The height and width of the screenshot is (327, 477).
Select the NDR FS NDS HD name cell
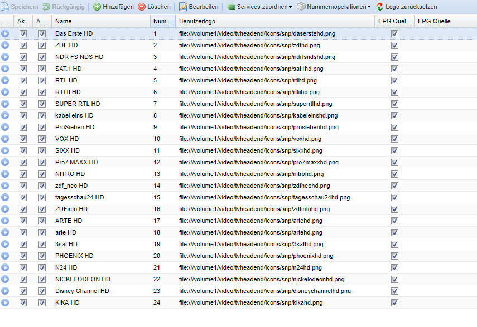100,57
